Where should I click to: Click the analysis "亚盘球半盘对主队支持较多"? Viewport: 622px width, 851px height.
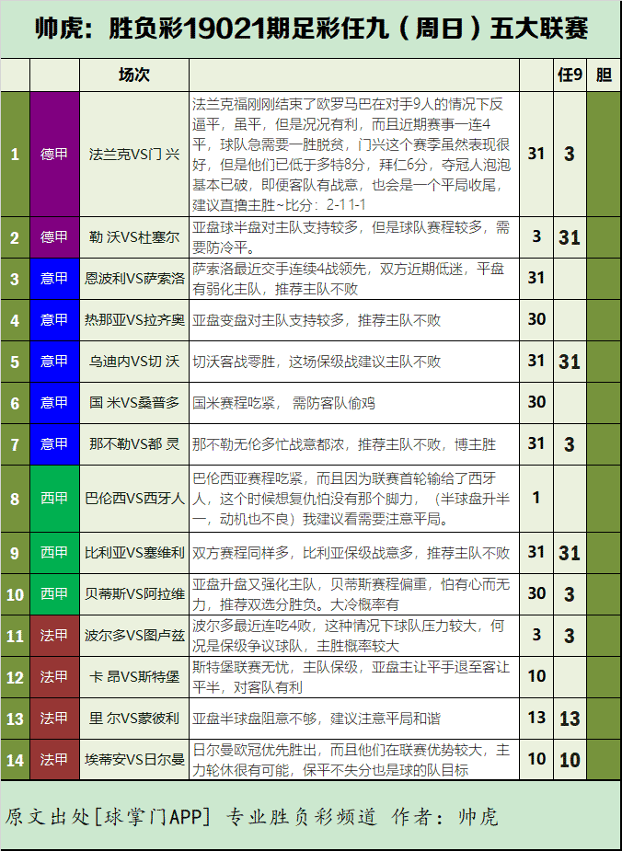(354, 237)
